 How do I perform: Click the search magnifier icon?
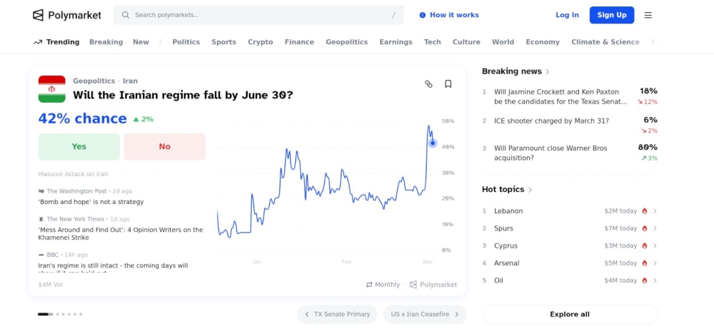click(126, 15)
